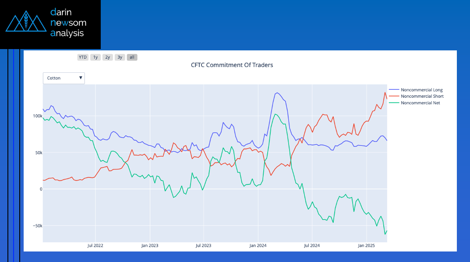The width and height of the screenshot is (470, 262).
Task: Select the all range button
Action: pyautogui.click(x=132, y=57)
